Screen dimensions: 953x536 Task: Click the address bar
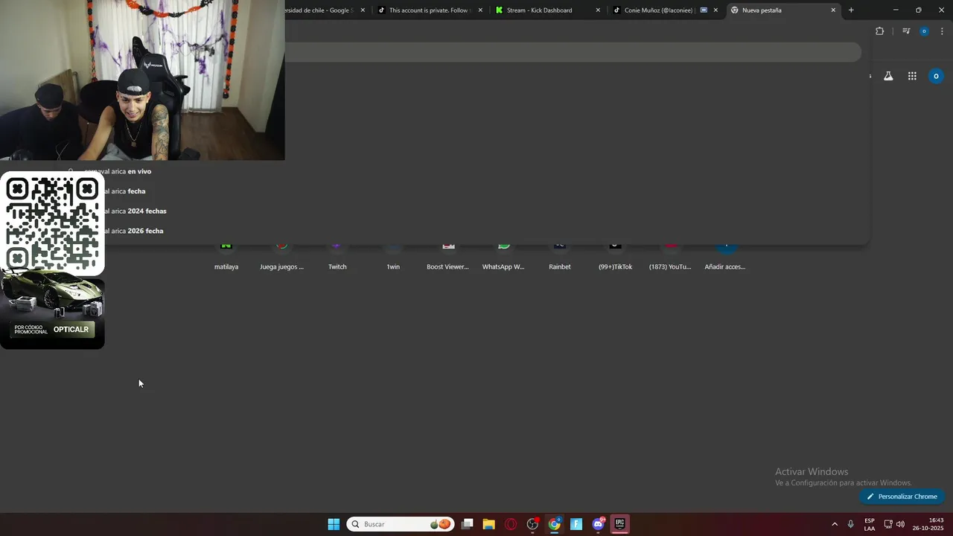point(573,52)
